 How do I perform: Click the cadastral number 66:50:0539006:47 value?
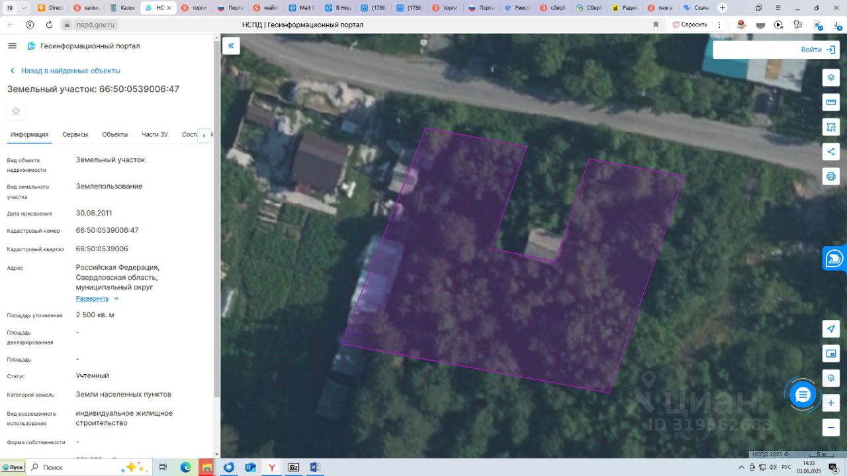coord(107,230)
